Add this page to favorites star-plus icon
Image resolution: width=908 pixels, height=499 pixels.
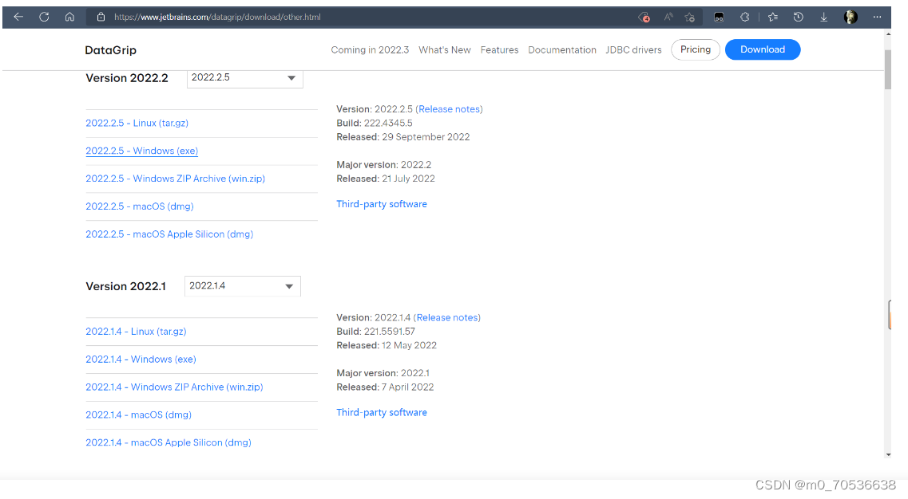[x=689, y=18]
